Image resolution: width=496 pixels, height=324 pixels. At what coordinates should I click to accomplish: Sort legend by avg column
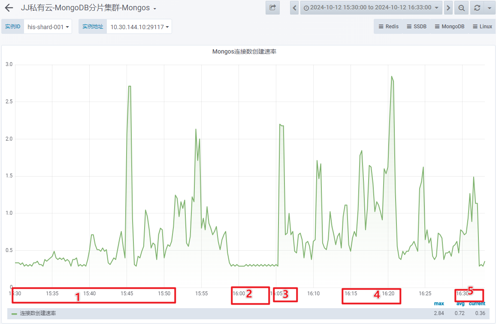point(460,303)
